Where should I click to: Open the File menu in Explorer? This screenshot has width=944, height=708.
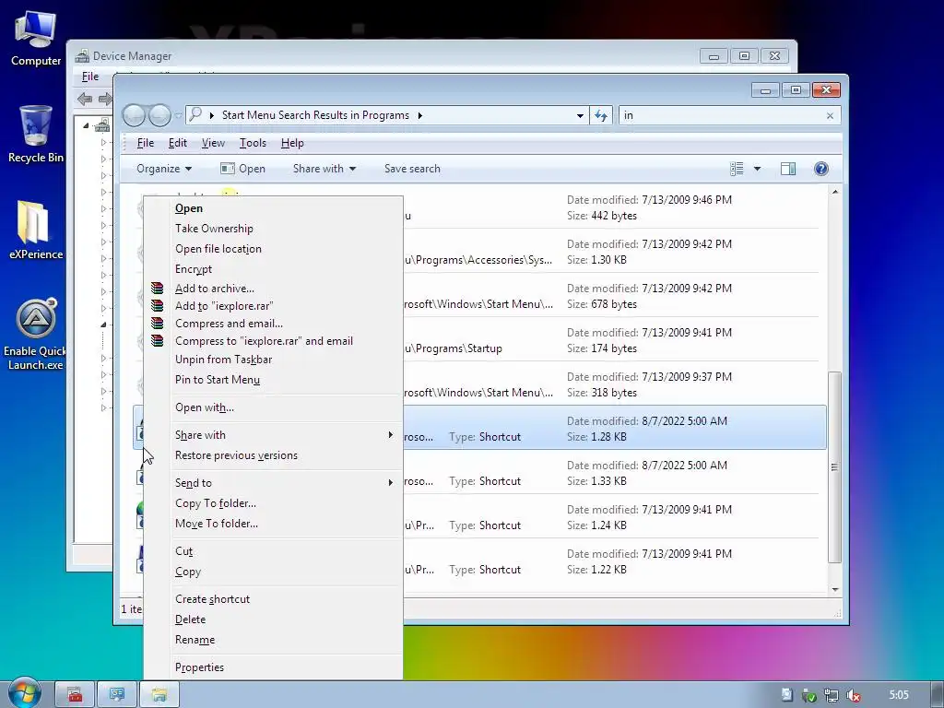(x=145, y=143)
